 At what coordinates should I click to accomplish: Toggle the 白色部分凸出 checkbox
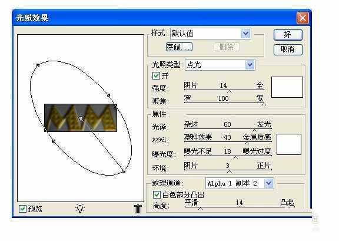(x=157, y=194)
